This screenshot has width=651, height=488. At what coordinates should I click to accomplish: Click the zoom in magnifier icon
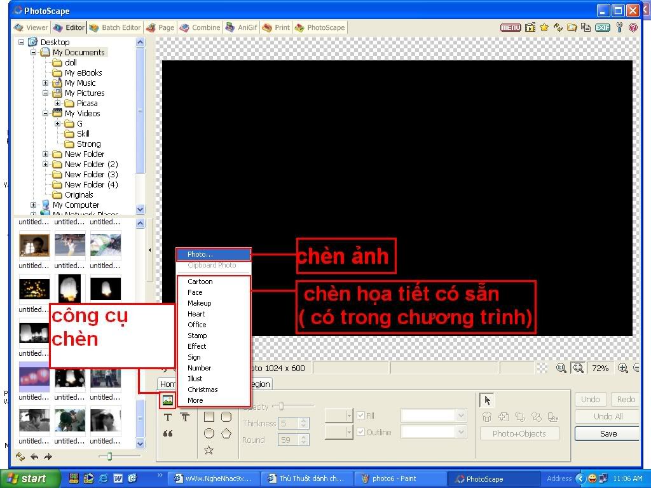pos(623,368)
